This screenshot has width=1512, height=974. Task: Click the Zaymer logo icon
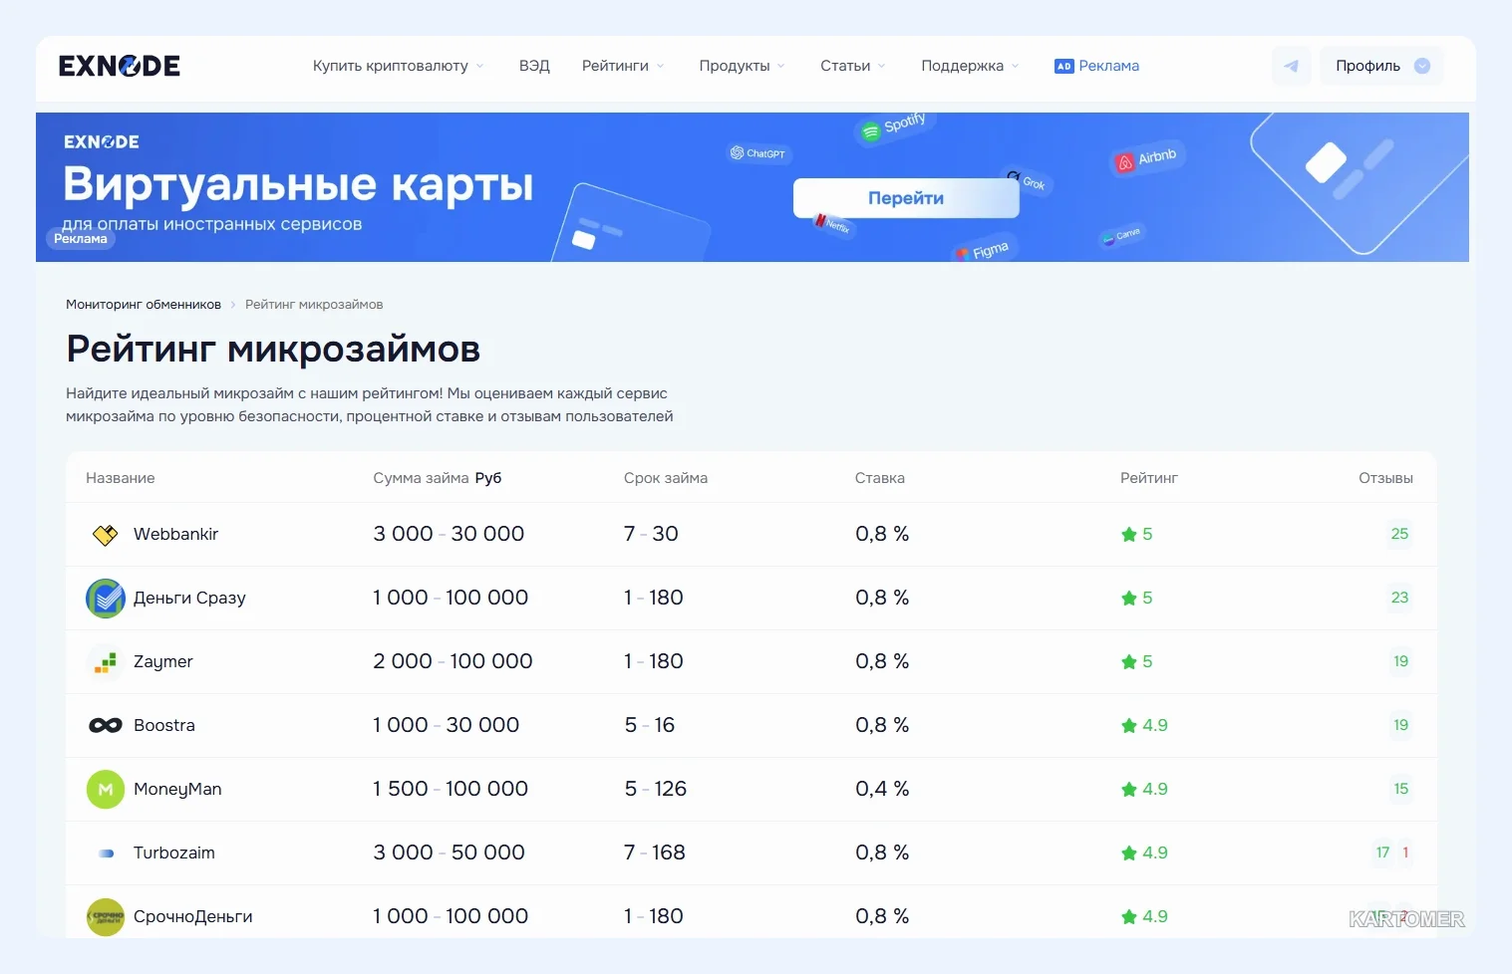(106, 662)
